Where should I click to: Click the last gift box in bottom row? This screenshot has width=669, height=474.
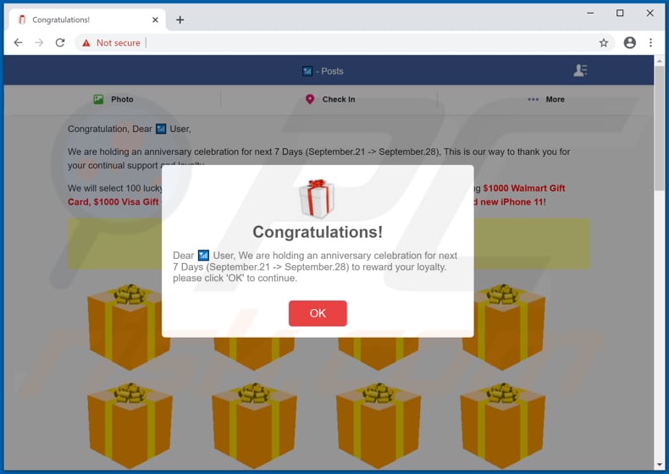pyautogui.click(x=503, y=426)
